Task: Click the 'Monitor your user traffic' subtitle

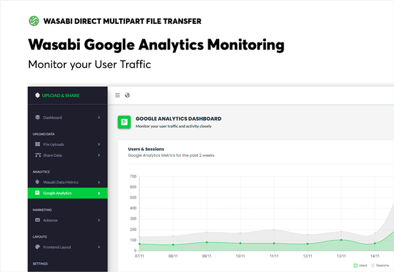Action: click(x=174, y=126)
